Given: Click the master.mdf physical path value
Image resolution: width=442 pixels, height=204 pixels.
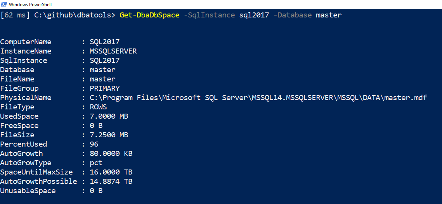Looking at the screenshot, I should pos(258,98).
